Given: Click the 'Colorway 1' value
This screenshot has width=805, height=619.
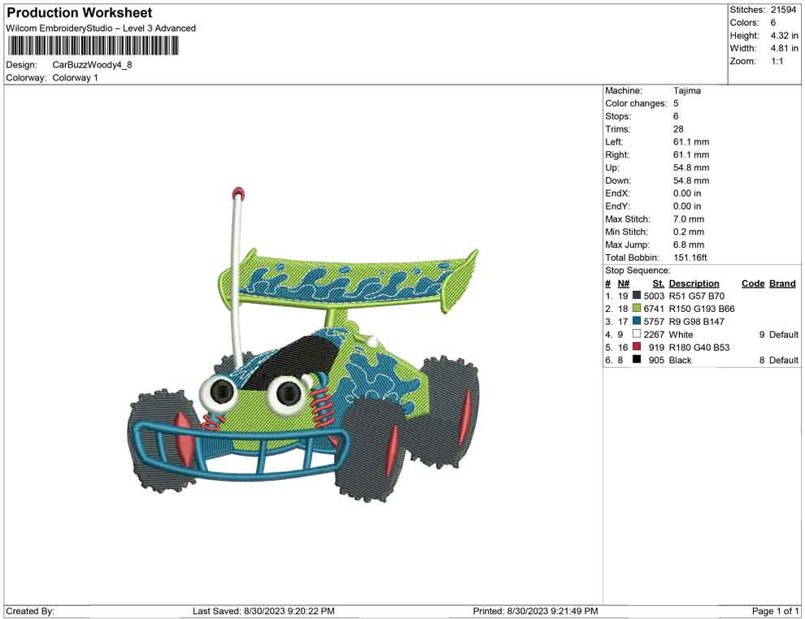Looking at the screenshot, I should (76, 78).
